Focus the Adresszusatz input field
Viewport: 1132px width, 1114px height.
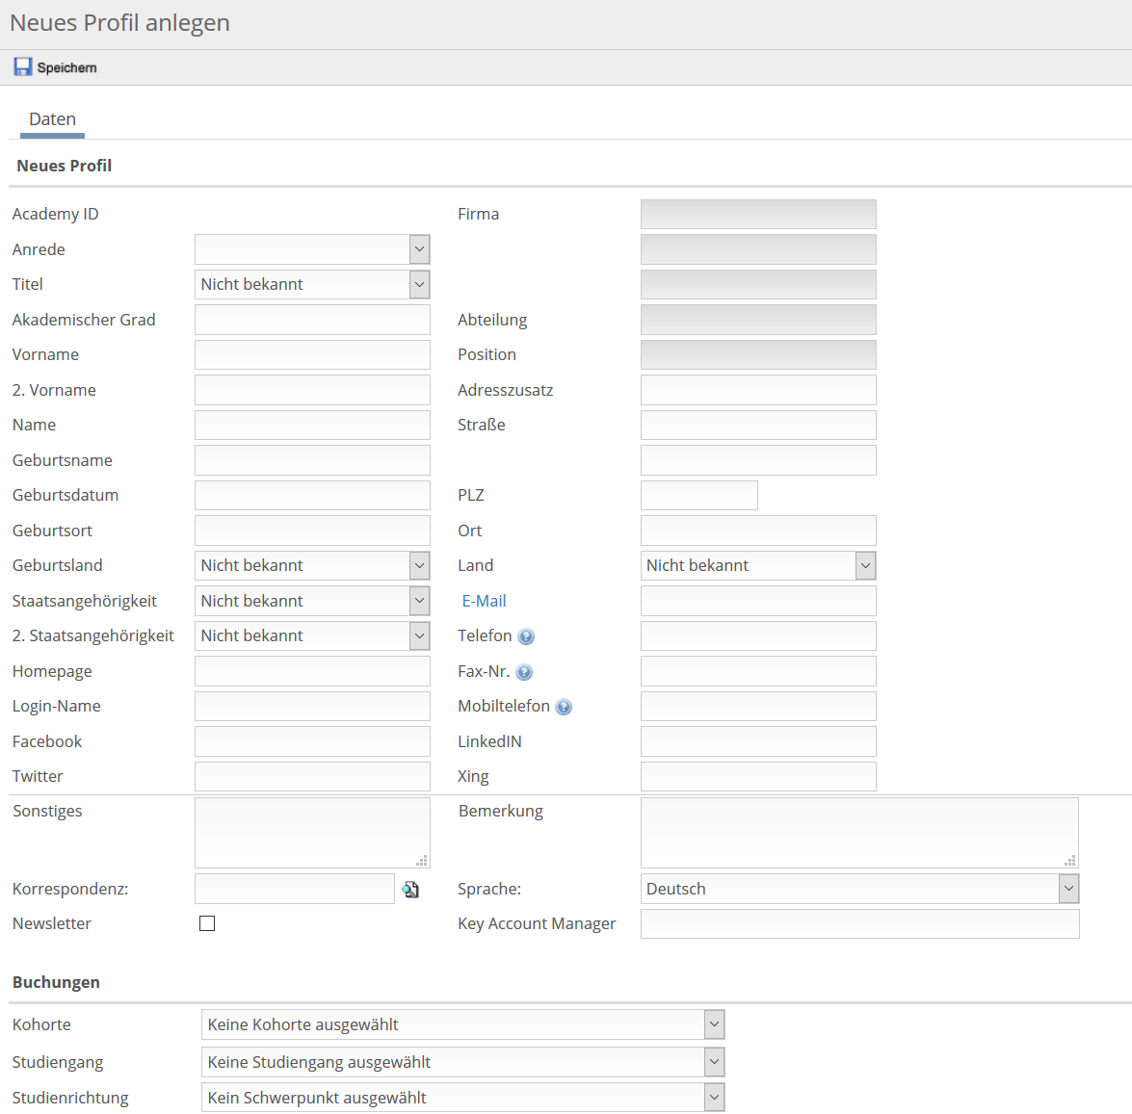click(x=758, y=390)
